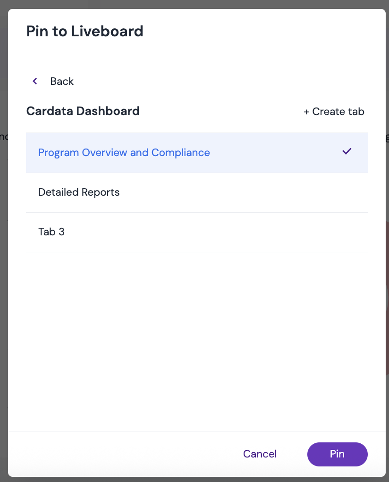The height and width of the screenshot is (482, 389).
Task: Go back using the Back label
Action: (x=62, y=81)
